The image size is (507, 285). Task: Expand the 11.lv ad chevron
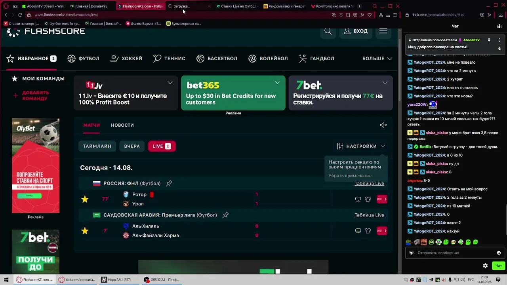tap(170, 83)
